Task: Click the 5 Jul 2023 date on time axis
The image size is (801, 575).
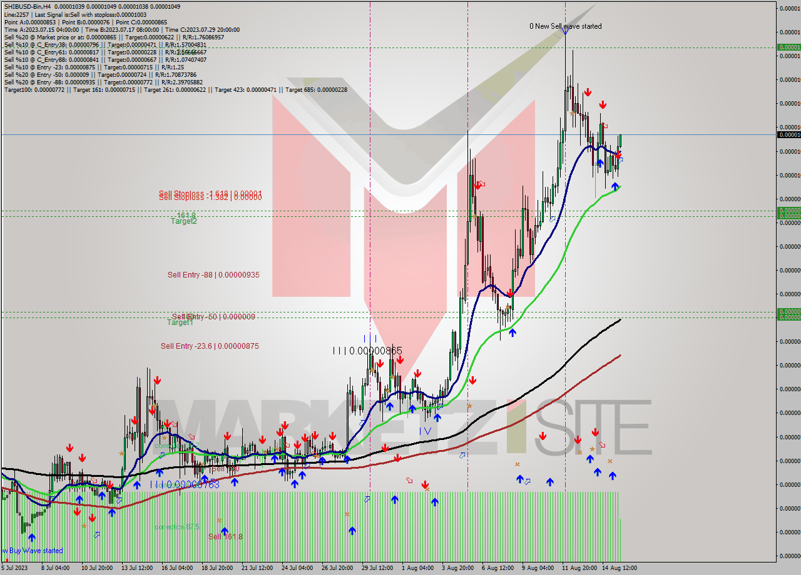Action: pos(15,568)
